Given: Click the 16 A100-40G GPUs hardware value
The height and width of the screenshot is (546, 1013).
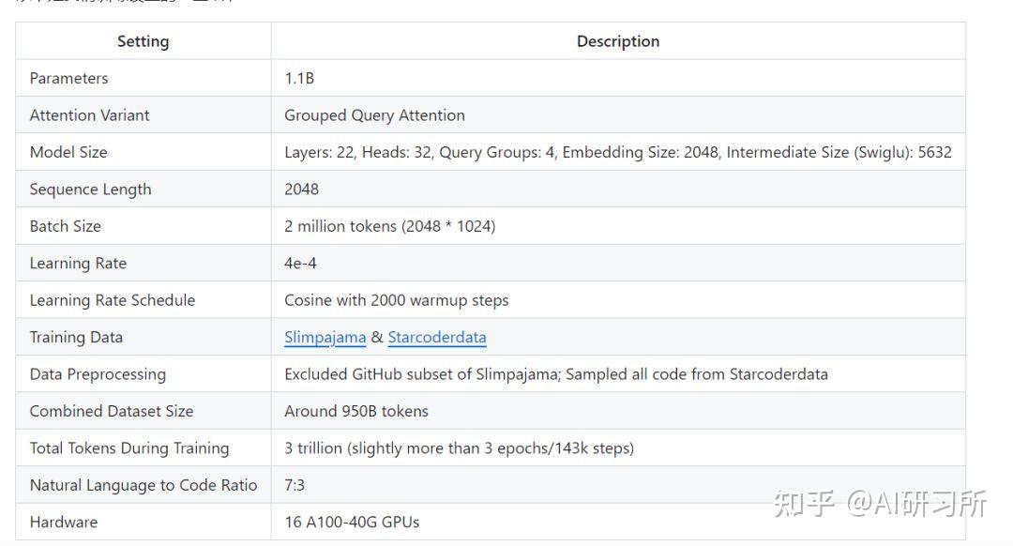Looking at the screenshot, I should pyautogui.click(x=352, y=523).
